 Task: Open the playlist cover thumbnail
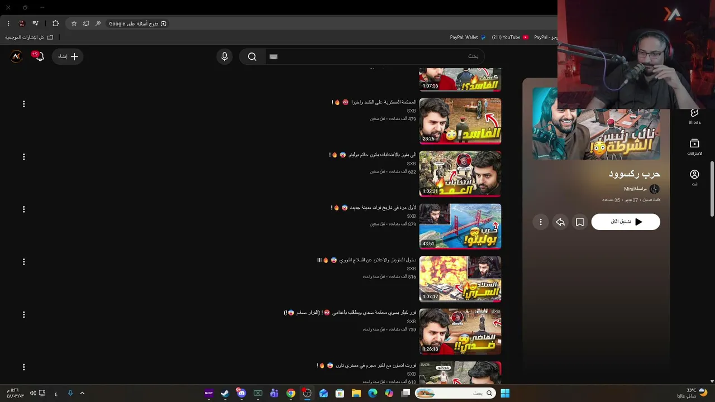pos(596,124)
